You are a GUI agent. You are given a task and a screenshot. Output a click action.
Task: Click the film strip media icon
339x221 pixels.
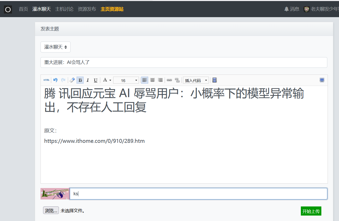click(x=214, y=80)
